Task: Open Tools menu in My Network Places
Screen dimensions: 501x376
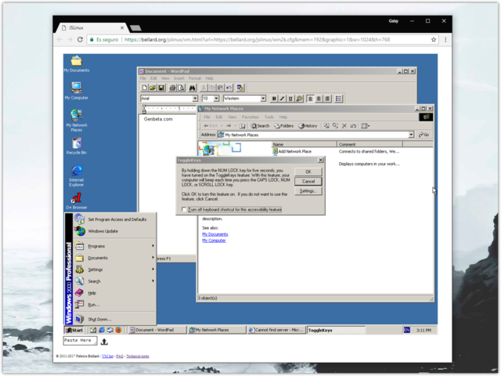Action: (x=269, y=117)
